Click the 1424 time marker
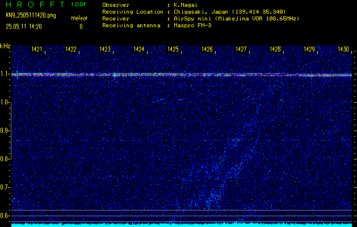The image size is (357, 227). (x=139, y=49)
